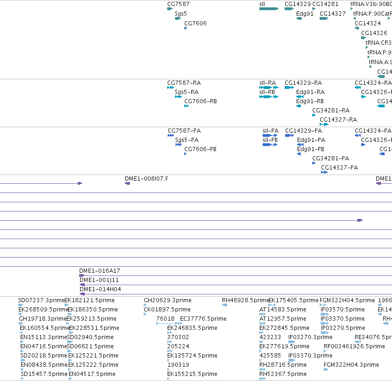The height and width of the screenshot is (381, 392).
Task: Select the DME1-008I07.F BAC end label
Action: point(146,179)
